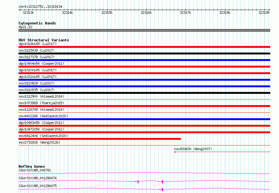This screenshot has height=193, width=279.
Task: Select the nsv3115439 (Lu2017) black variant bar
Action: 144,53
